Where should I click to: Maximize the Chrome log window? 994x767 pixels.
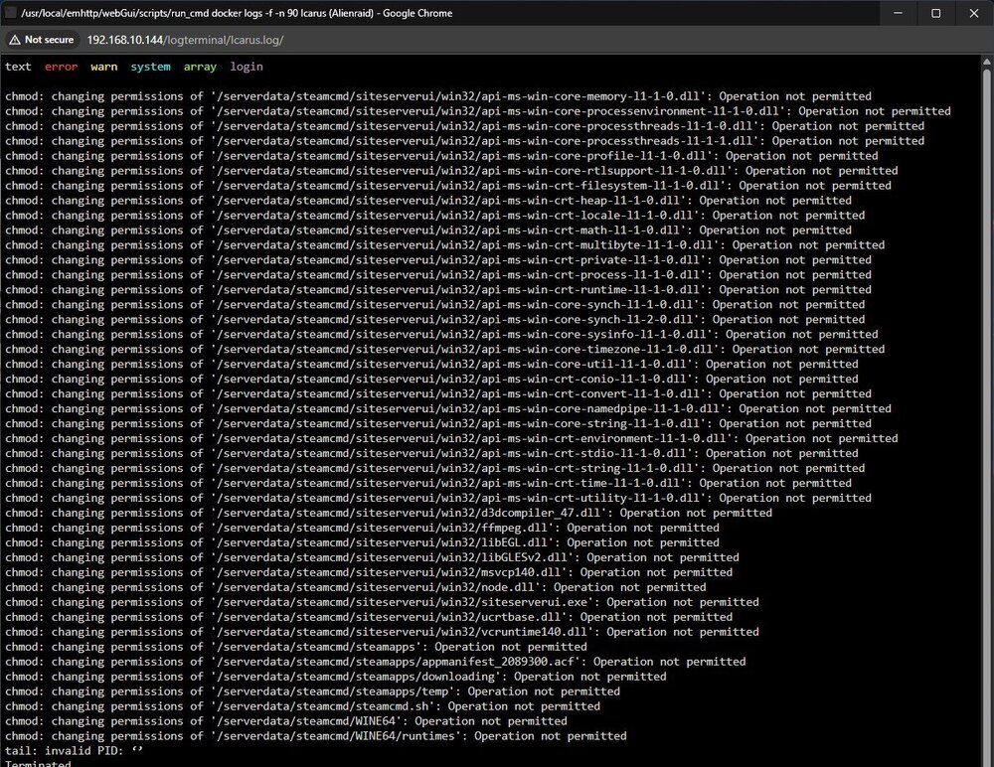click(x=935, y=13)
